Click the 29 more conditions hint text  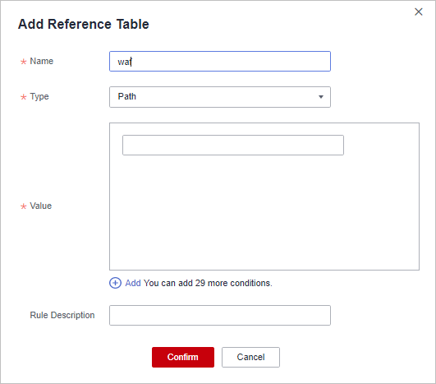[x=208, y=283]
